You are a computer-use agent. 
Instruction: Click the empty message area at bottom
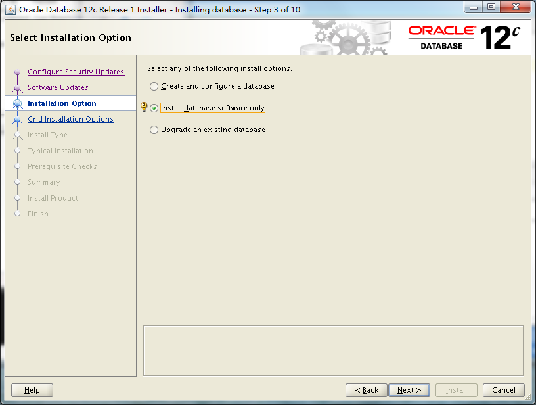[333, 350]
